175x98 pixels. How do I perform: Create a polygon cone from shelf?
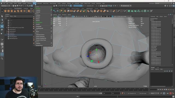click(x=15, y=11)
